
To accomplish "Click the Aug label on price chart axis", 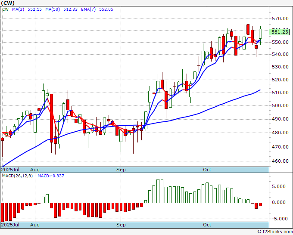I will 35,170.
